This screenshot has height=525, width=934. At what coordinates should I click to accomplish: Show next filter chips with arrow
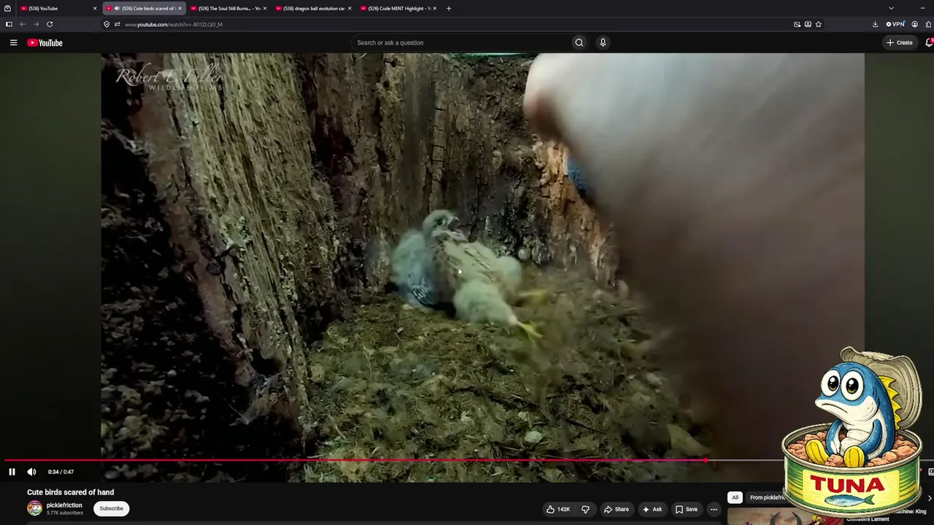coord(929,497)
